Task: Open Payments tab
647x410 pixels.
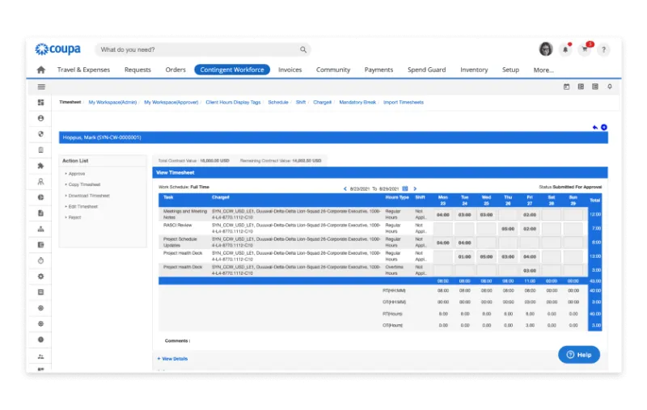Action: click(x=378, y=70)
